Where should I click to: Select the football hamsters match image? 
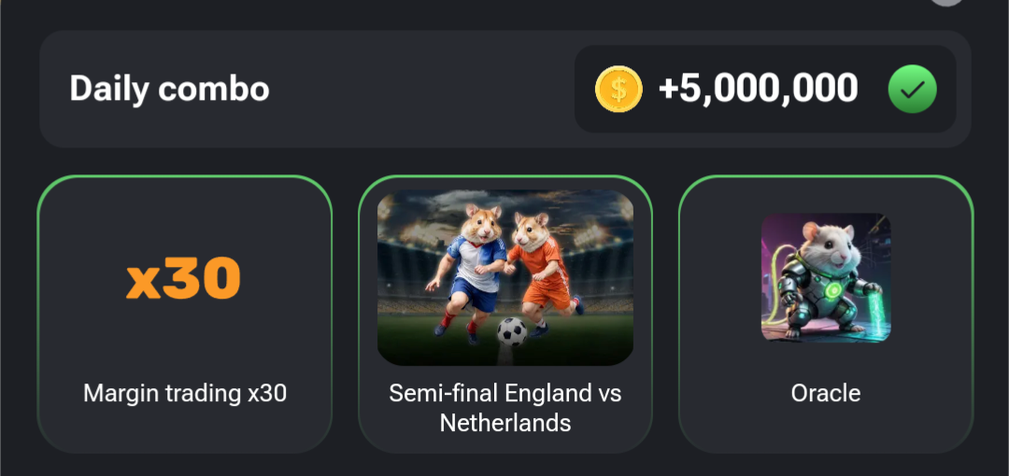coord(505,277)
